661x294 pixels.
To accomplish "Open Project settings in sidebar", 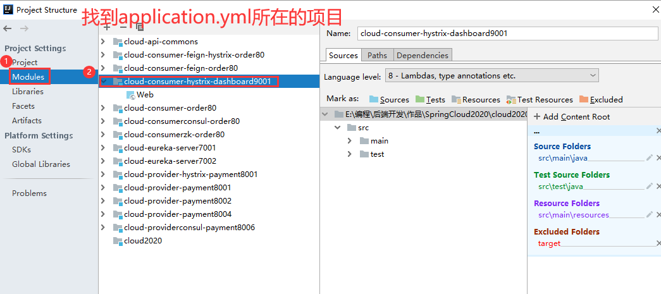I will coord(25,63).
